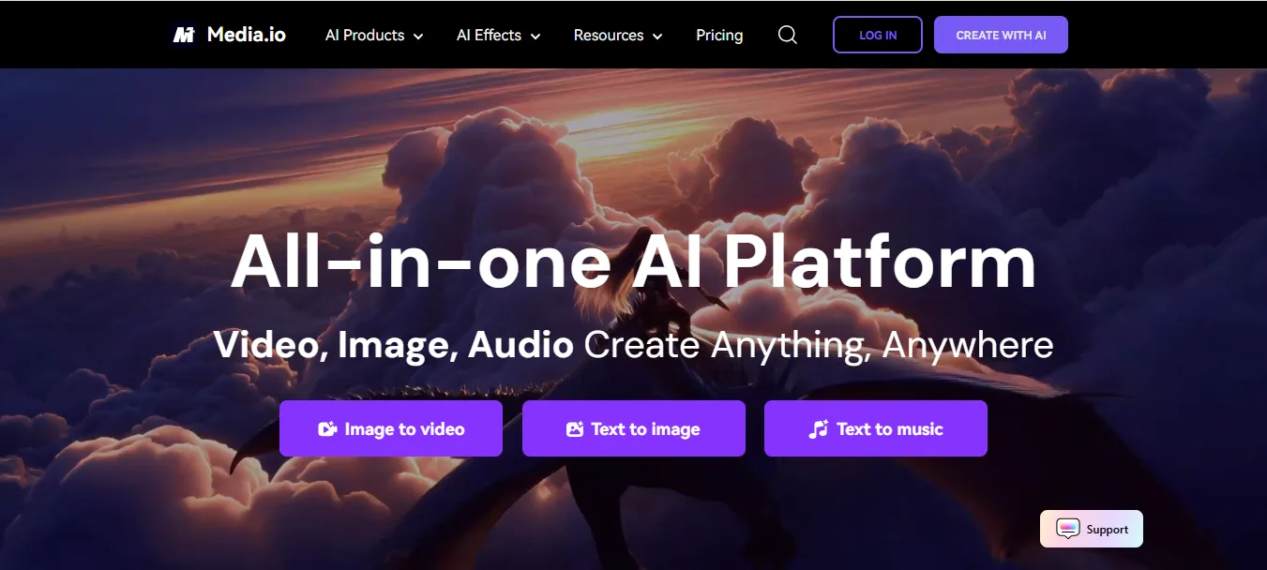This screenshot has height=570, width=1267.
Task: Start the Text to image tool
Action: click(634, 428)
